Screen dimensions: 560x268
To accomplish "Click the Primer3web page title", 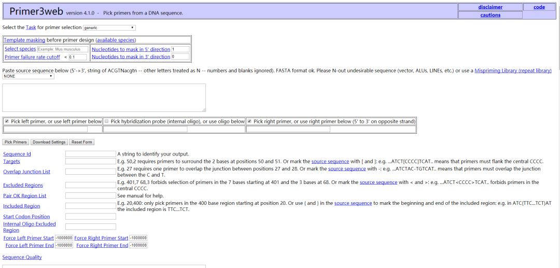I will [36, 11].
